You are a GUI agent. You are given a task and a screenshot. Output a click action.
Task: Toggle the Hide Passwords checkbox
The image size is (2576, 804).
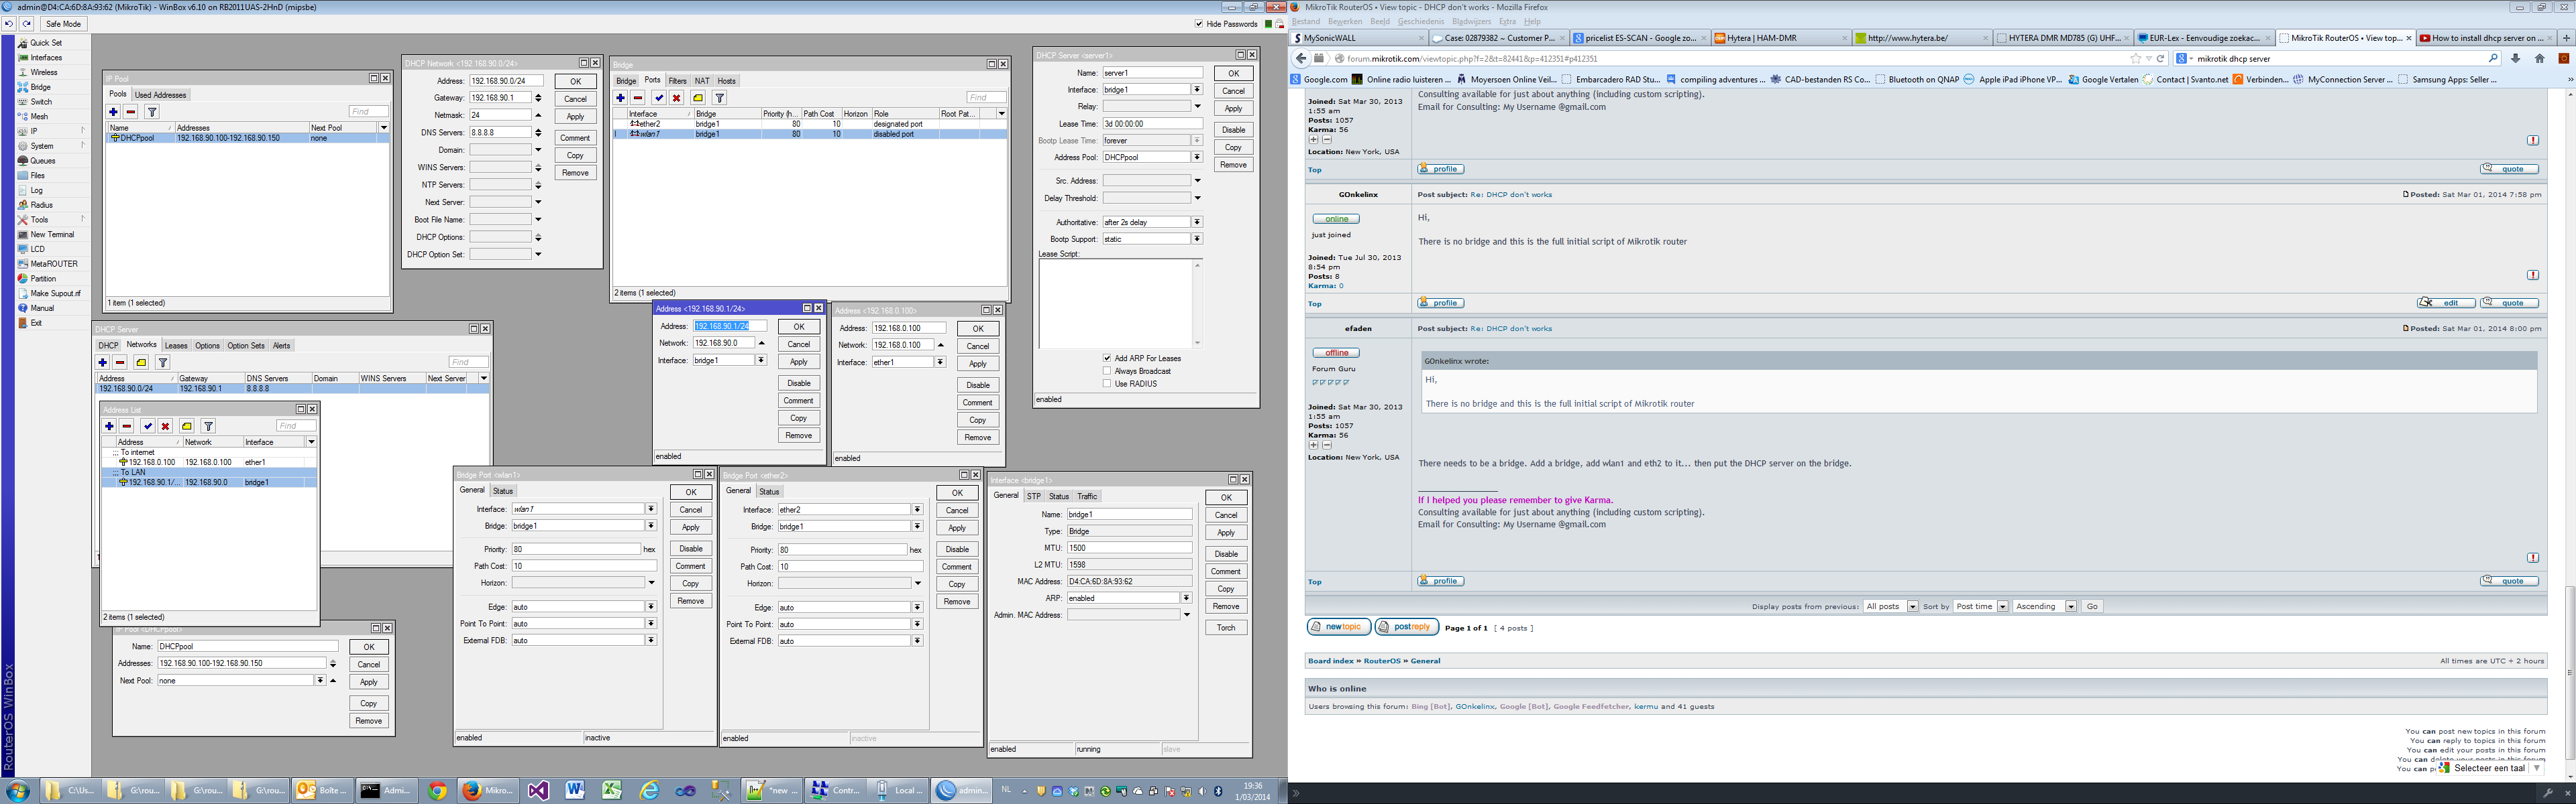(x=1199, y=24)
